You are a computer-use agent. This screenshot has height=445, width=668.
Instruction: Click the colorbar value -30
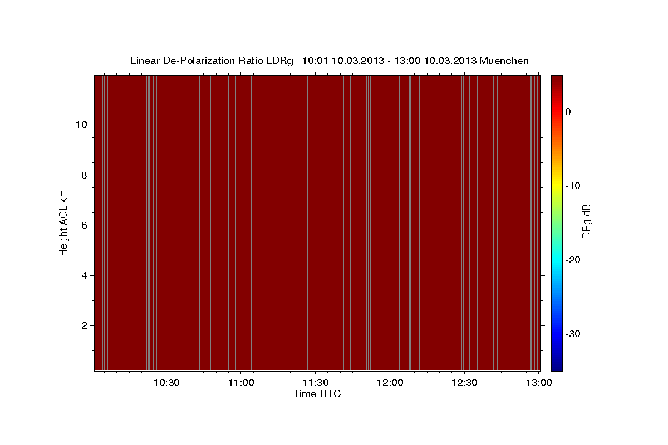pyautogui.click(x=573, y=334)
